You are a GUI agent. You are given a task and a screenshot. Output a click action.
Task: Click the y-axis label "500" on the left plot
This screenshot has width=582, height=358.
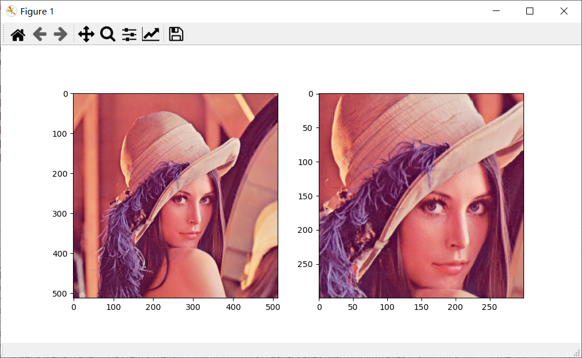click(x=60, y=294)
